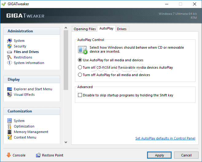Image resolution: width=202 pixels, height=162 pixels.
Task: Click the sidebar vertical scrollbar thumb
Action: click(x=66, y=60)
